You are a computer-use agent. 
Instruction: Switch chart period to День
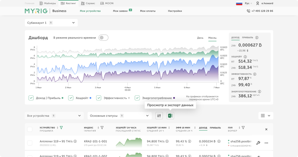(x=200, y=38)
